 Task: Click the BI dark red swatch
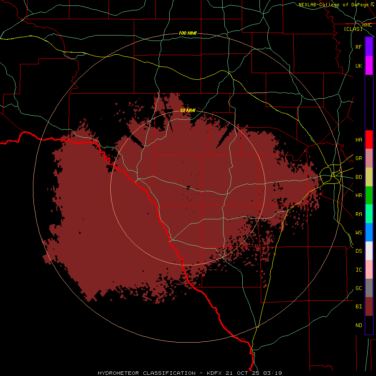click(369, 307)
